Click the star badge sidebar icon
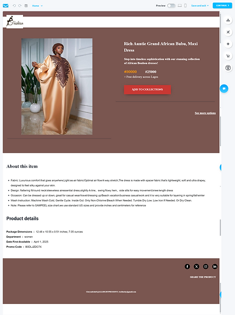The height and width of the screenshot is (315, 235). tap(228, 68)
